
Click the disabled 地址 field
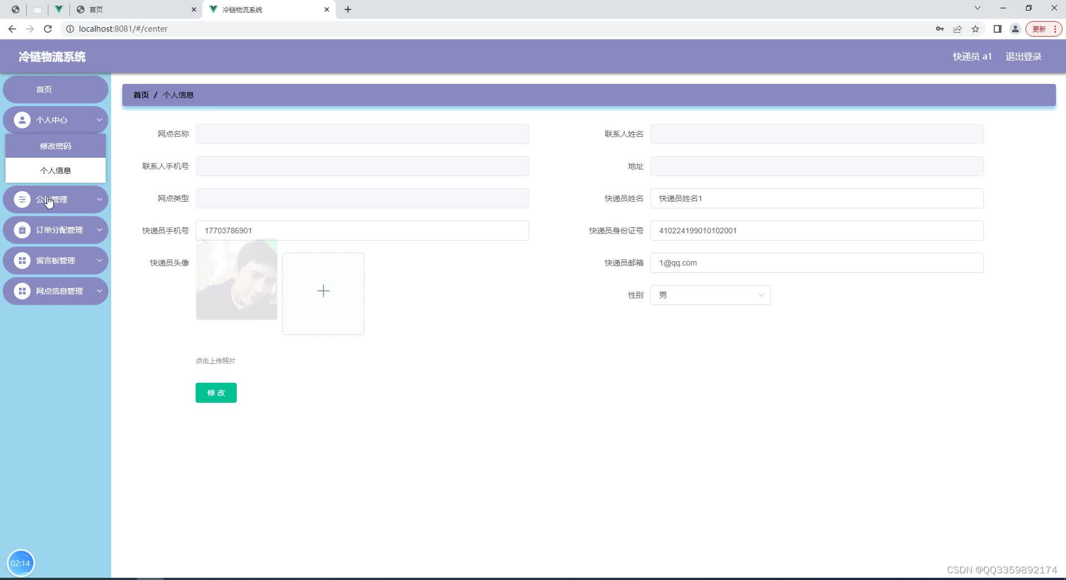[817, 166]
